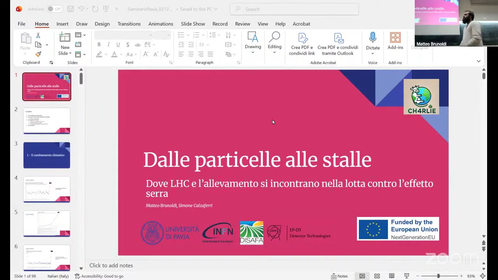
Task: Align text to the left
Action: (x=181, y=54)
